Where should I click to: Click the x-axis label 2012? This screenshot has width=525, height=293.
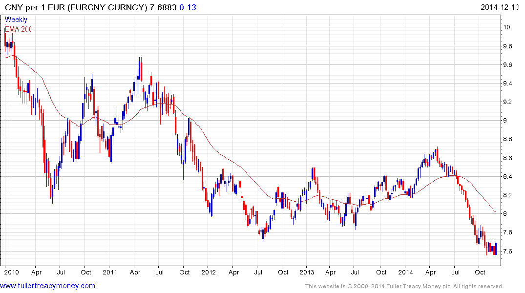tap(209, 272)
